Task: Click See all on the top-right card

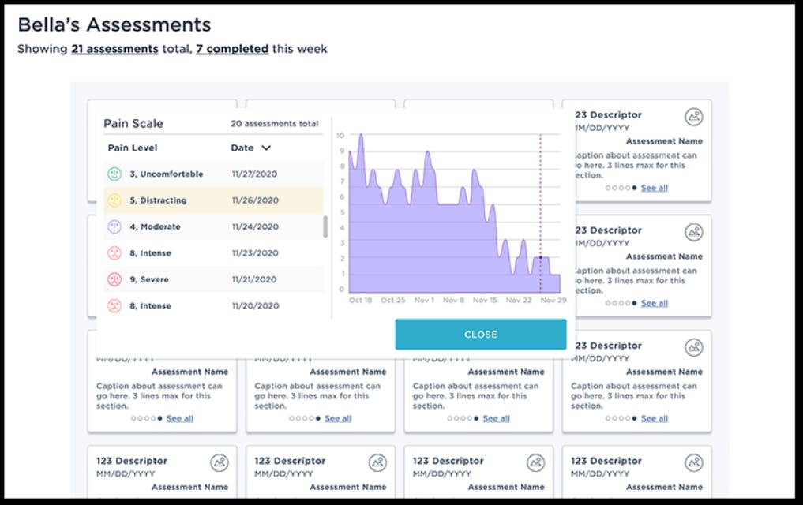Action: pos(655,188)
